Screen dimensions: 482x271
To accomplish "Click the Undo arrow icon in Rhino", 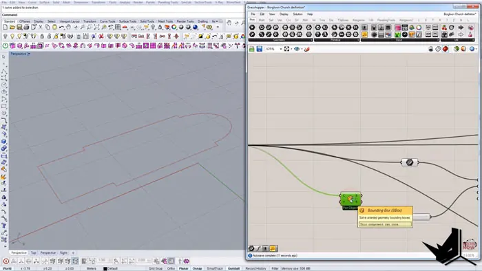I will (x=62, y=28).
